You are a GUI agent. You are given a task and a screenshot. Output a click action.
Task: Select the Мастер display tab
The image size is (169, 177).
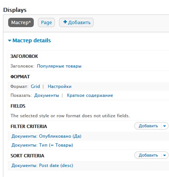tap(21, 22)
